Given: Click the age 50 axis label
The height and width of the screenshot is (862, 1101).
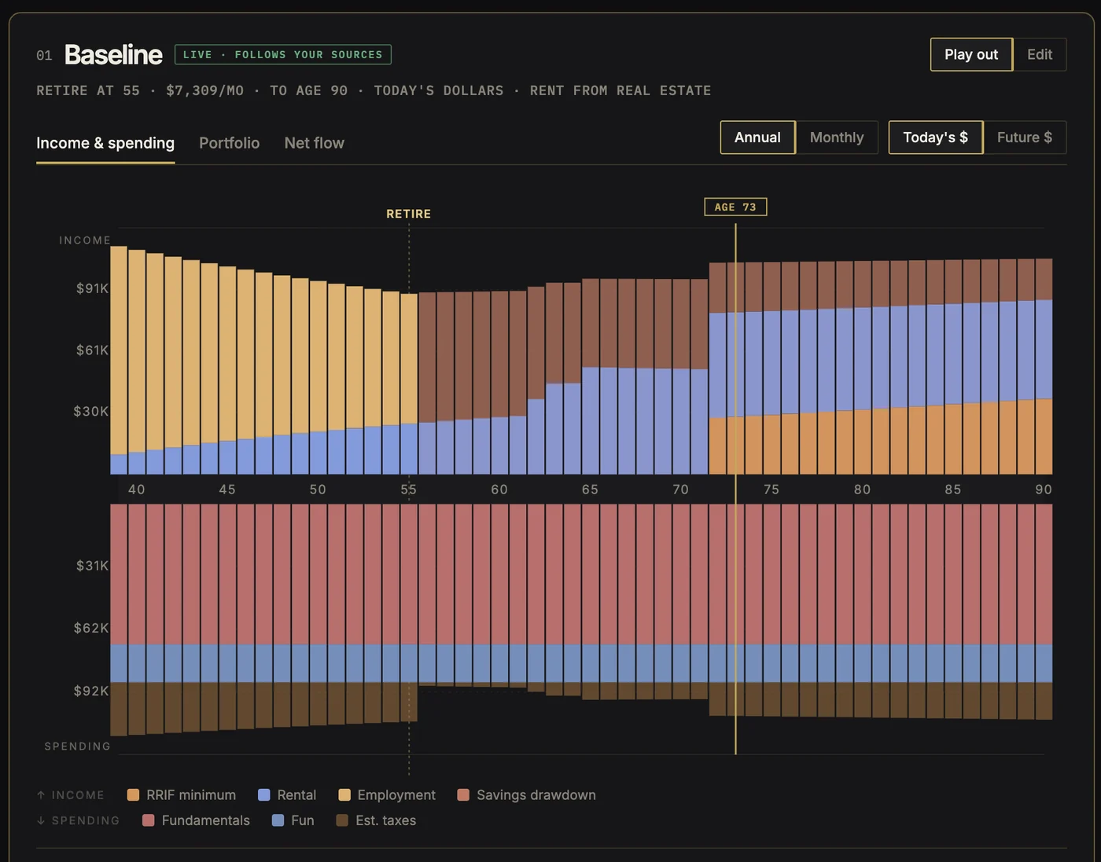Looking at the screenshot, I should pos(318,490).
